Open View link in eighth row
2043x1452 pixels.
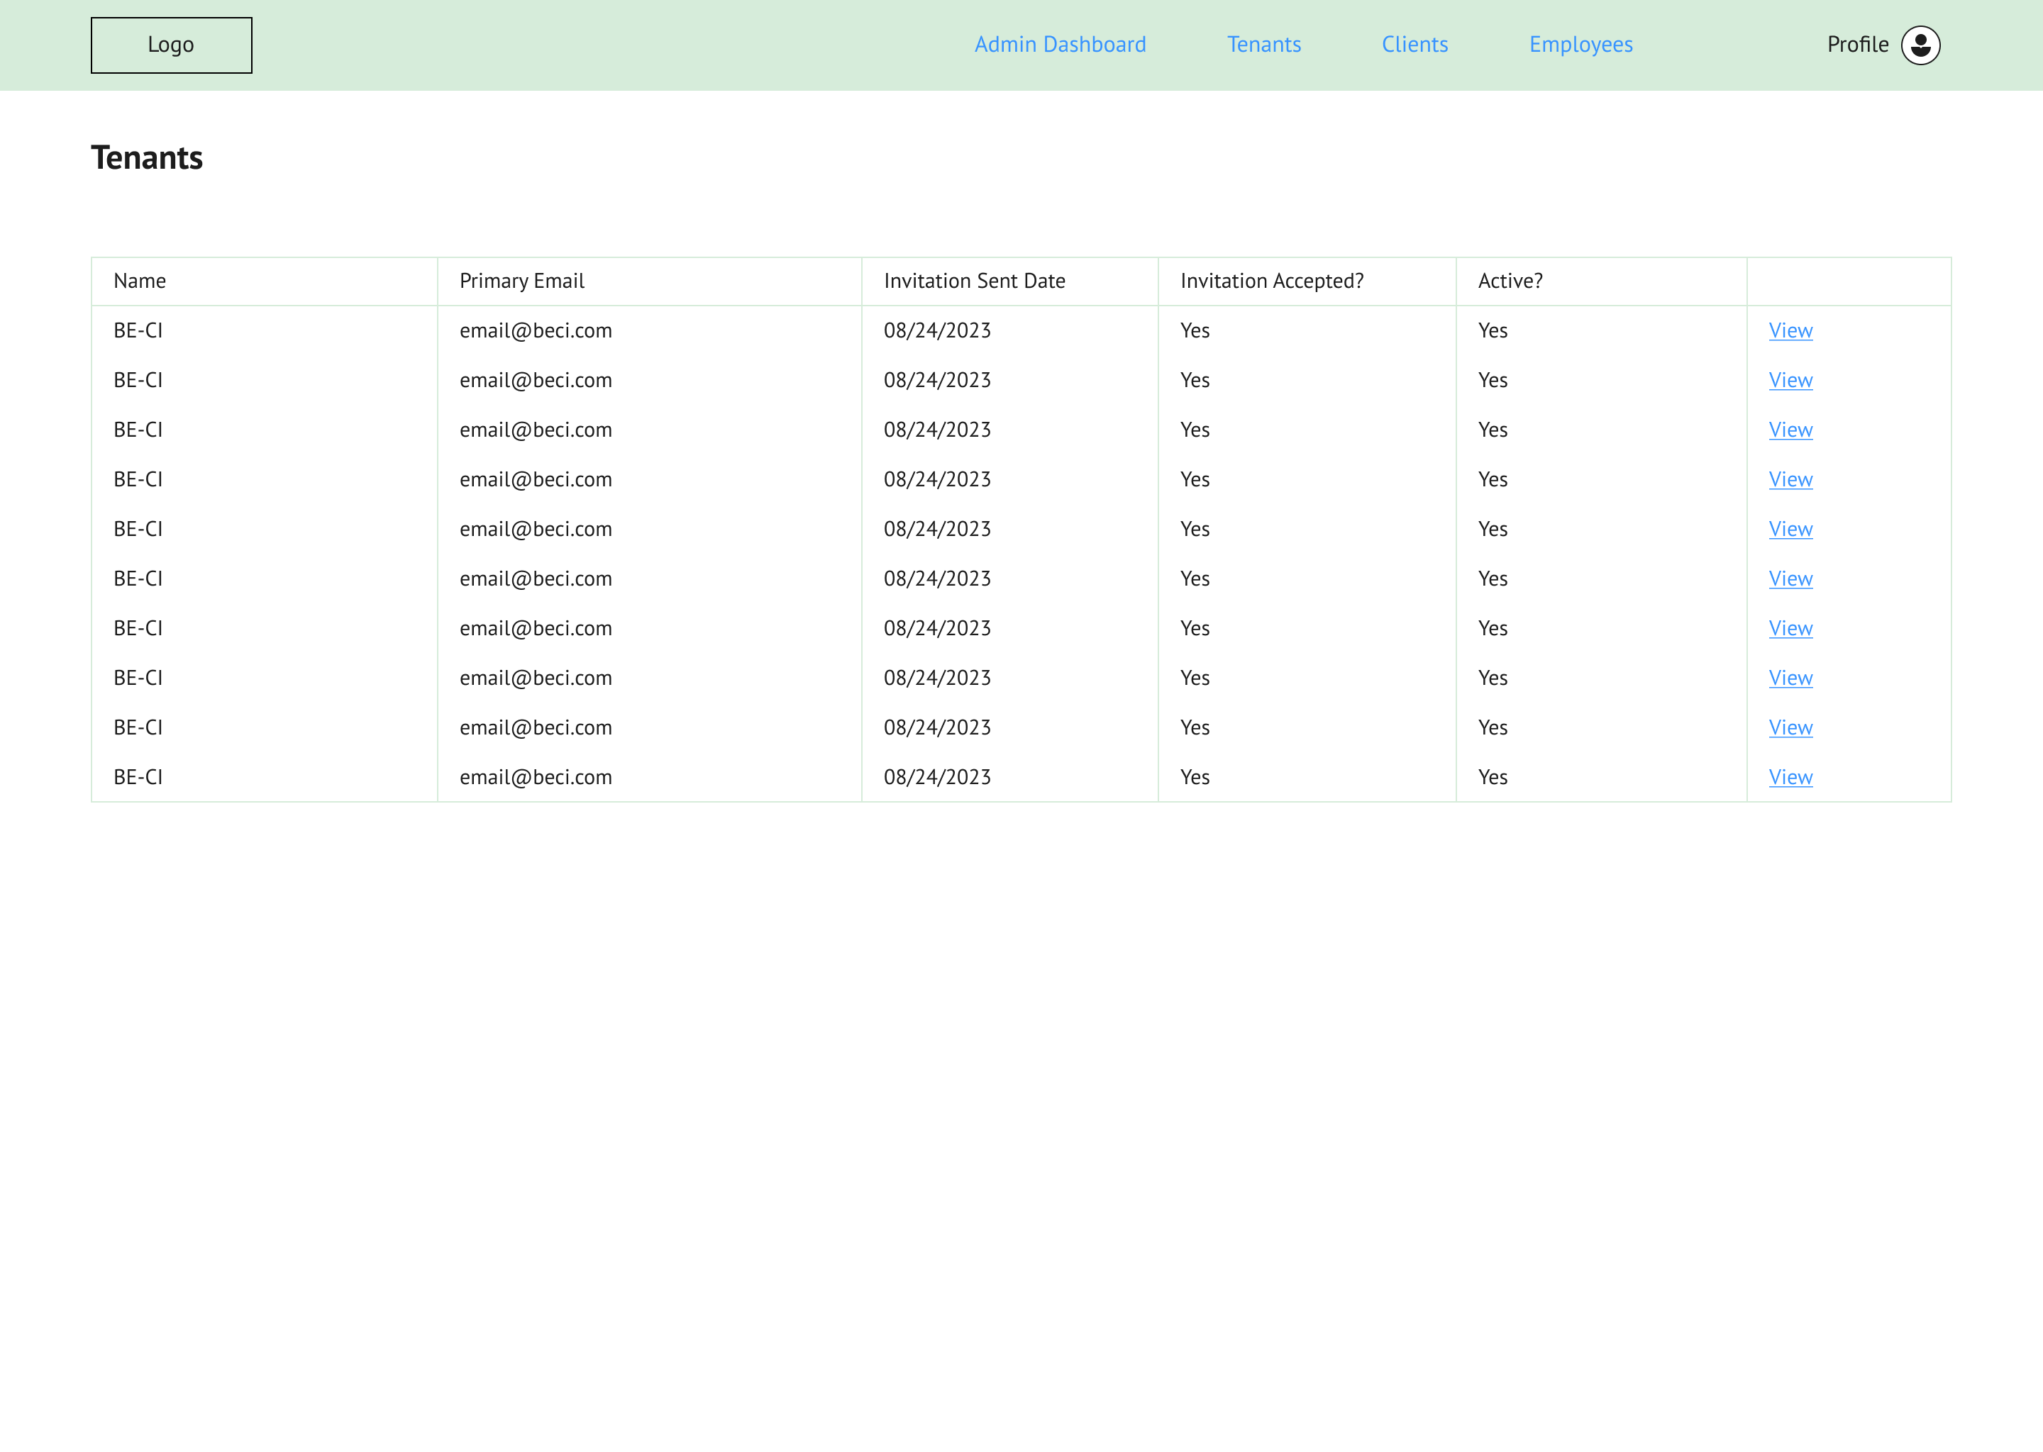1790,678
